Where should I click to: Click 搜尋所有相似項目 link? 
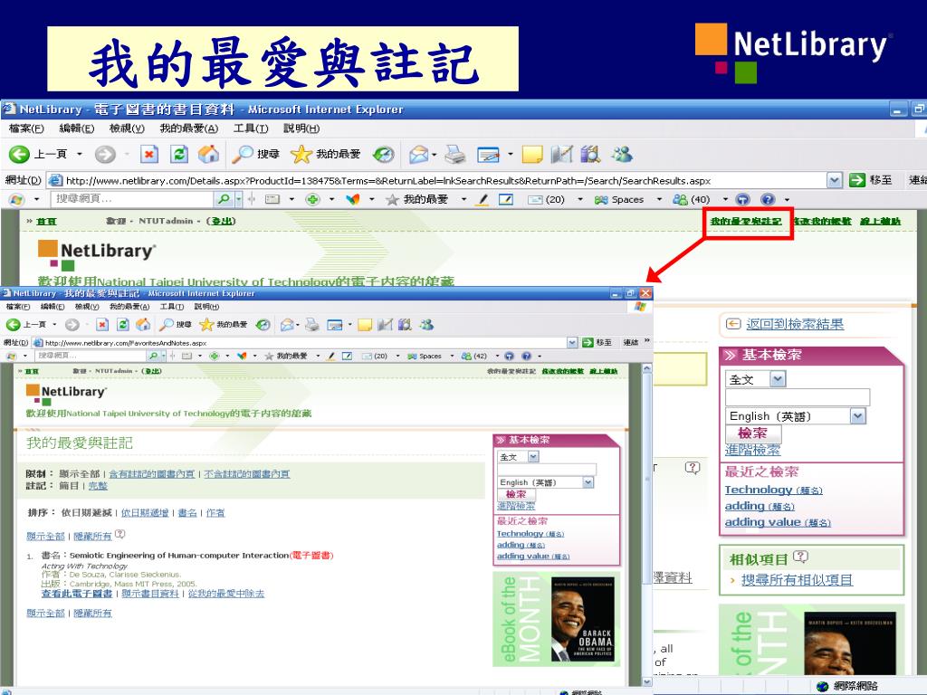(797, 580)
